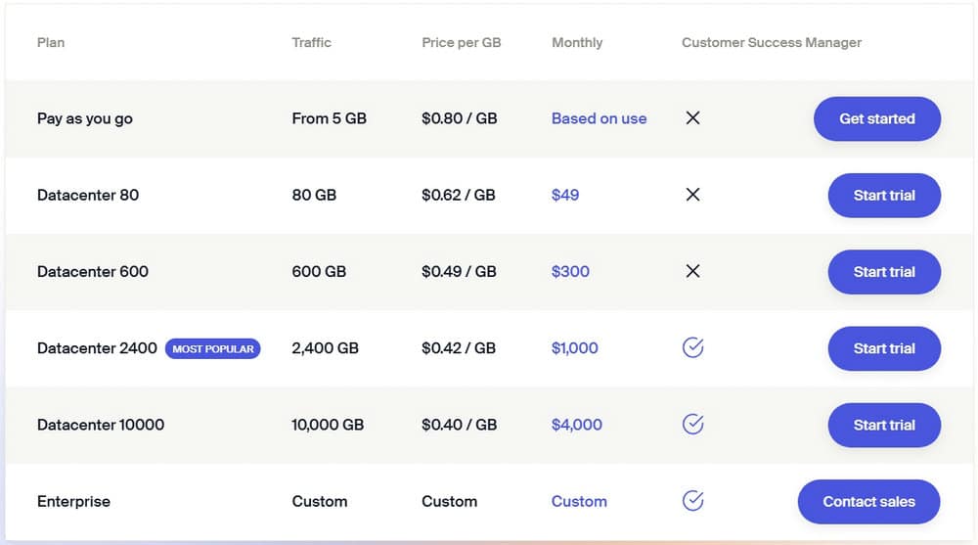This screenshot has width=978, height=545.
Task: Click the checkmark icon in Datacenter 10000 row
Action: (x=693, y=424)
